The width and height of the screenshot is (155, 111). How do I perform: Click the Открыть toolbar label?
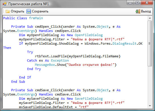[x=18, y=11]
